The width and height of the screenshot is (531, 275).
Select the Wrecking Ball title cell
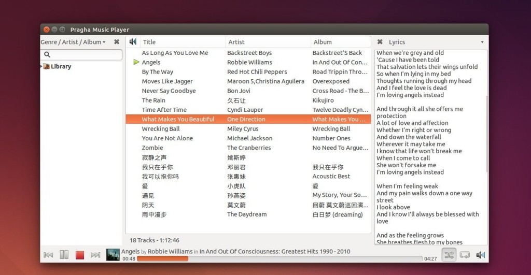[x=161, y=128]
